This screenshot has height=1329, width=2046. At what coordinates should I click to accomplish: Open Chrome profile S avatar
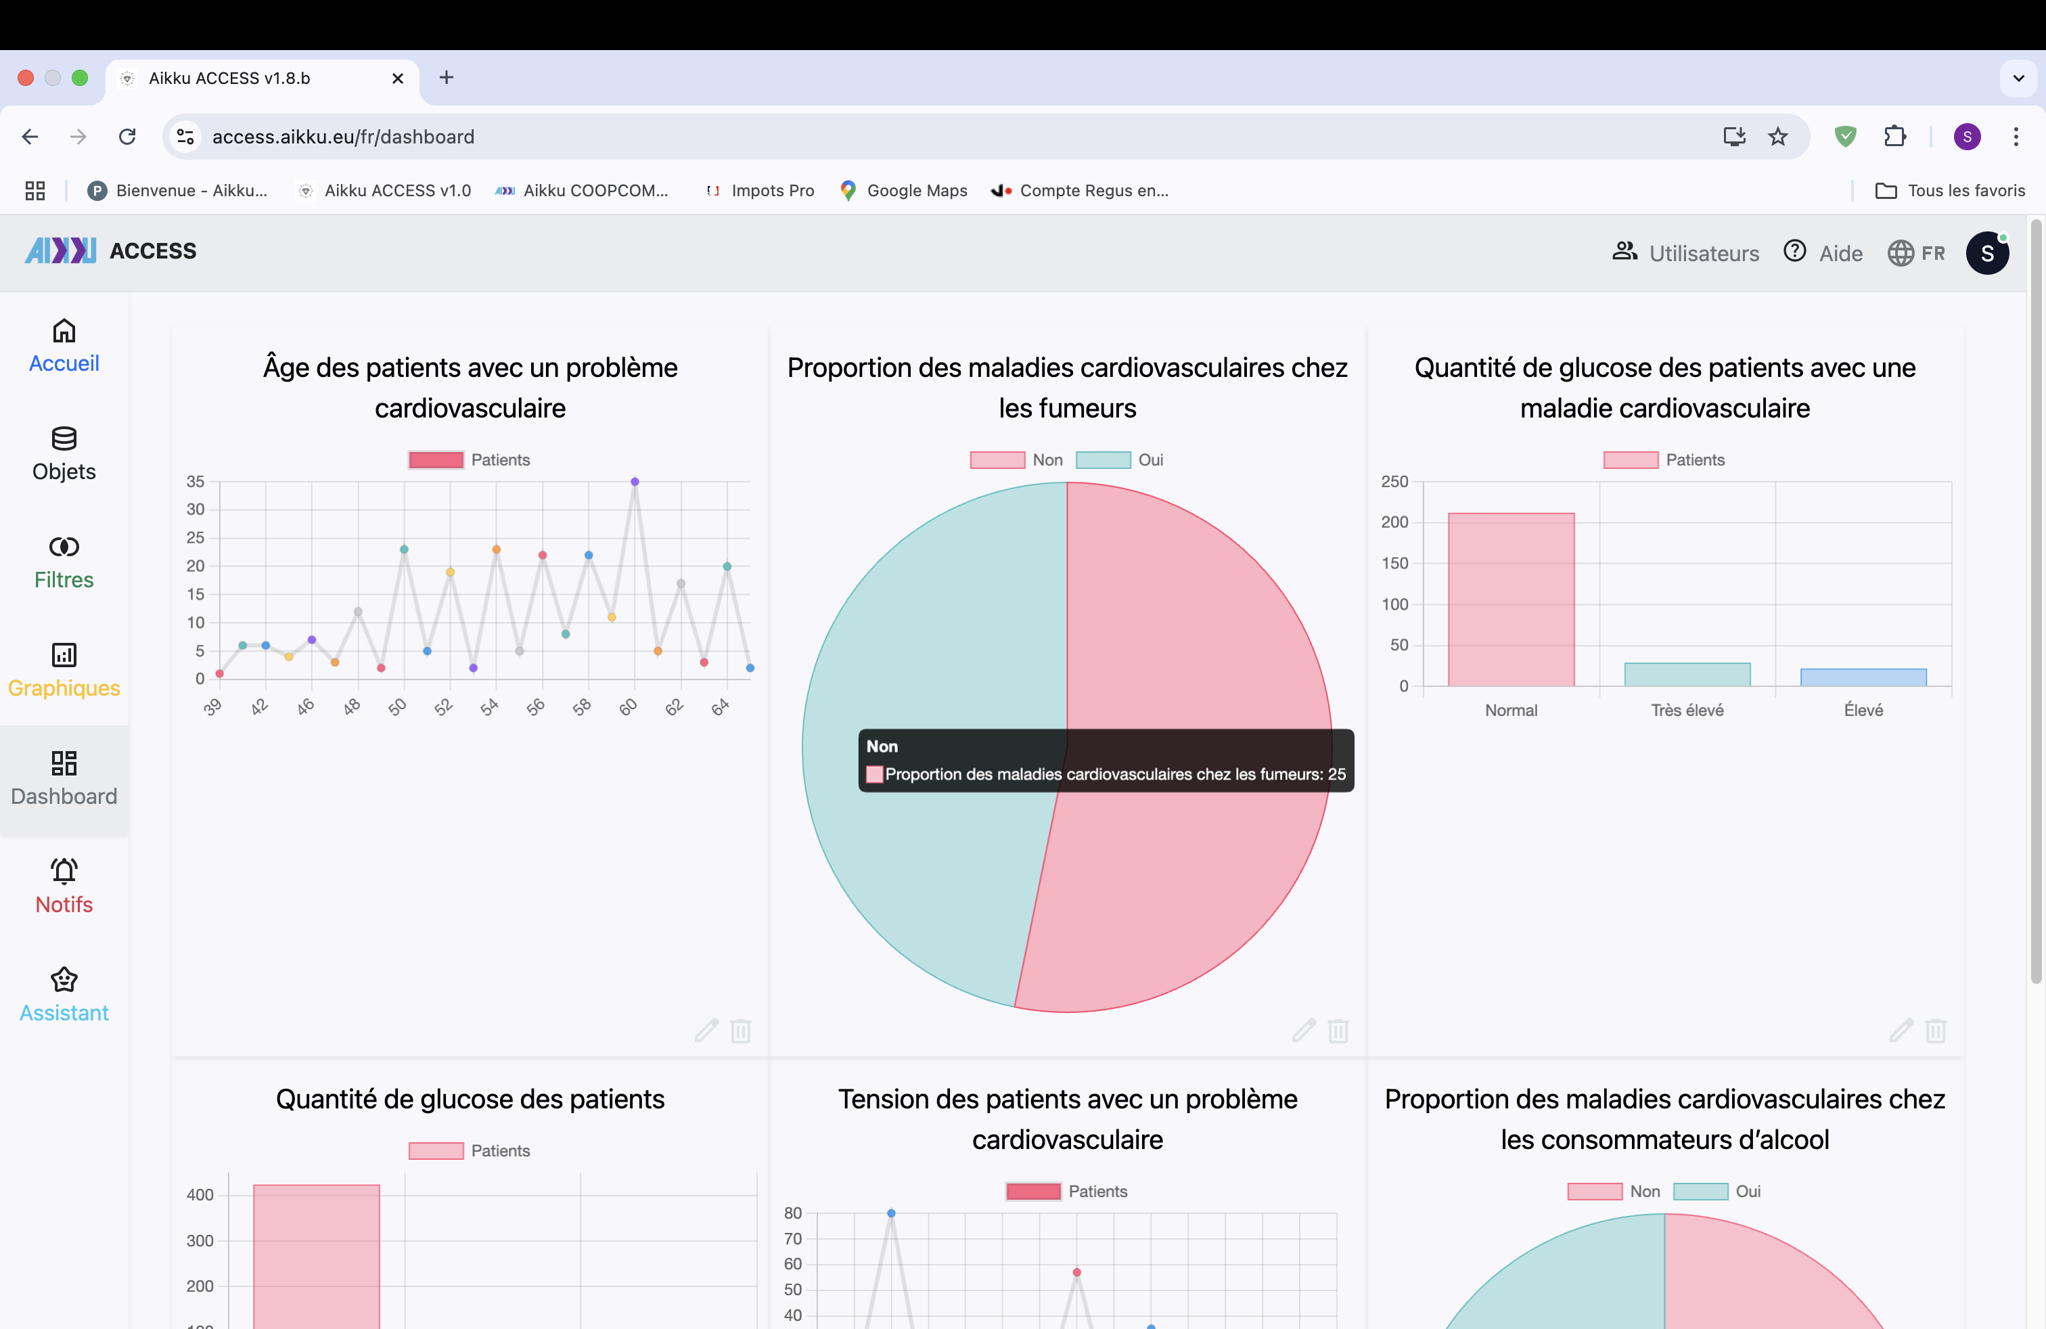pyautogui.click(x=1967, y=137)
